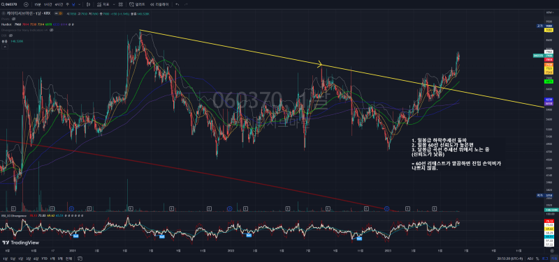Open the go-to-date calendar icon

(x=80, y=259)
